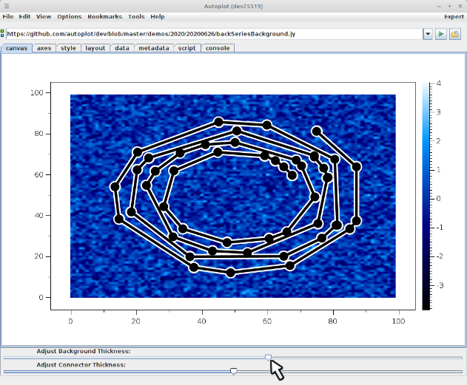This screenshot has height=385, width=467.
Task: Open the window menu icon in title bar
Action: point(7,6)
